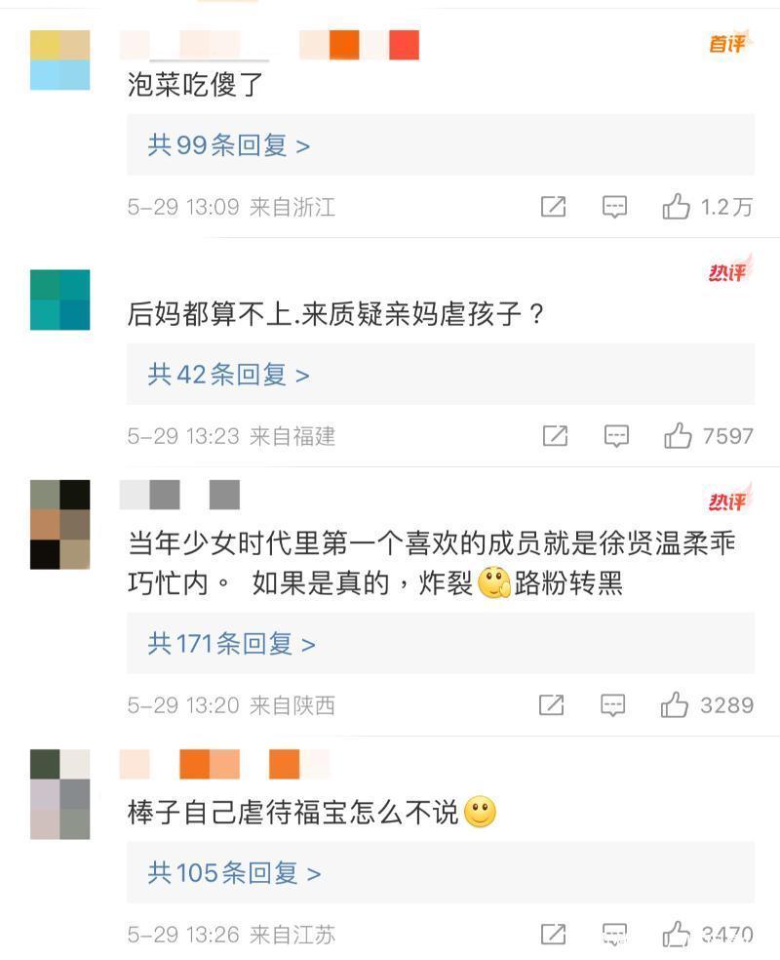This screenshot has width=780, height=960.
Task: Reply to the comment from 陕西
Action: (x=612, y=705)
